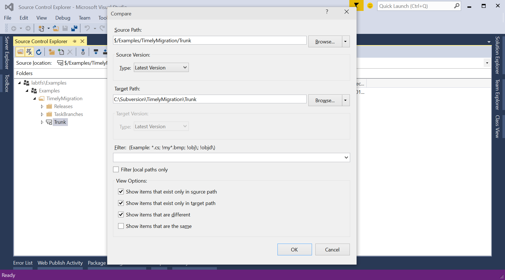
Task: Open the Filter combo box dropdown
Action: coord(346,157)
